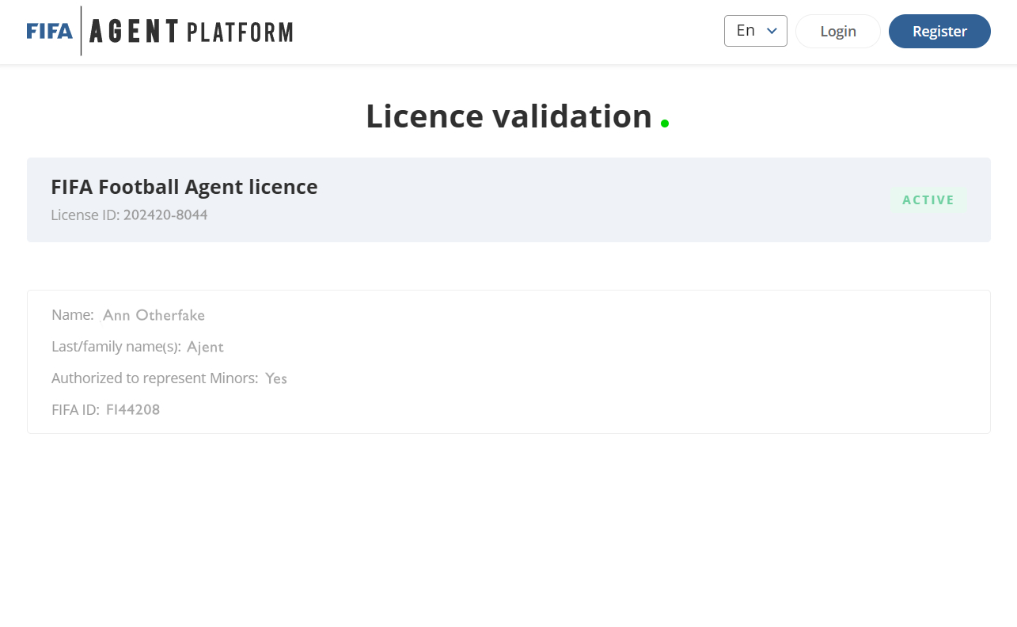Viewport: 1017px width, 627px height.
Task: Click the last name value Ajent
Action: point(206,347)
